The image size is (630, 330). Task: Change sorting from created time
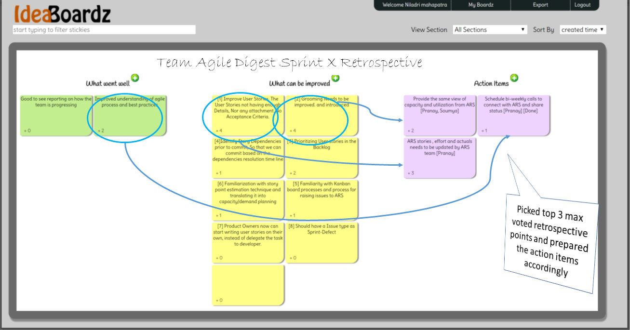tap(582, 29)
